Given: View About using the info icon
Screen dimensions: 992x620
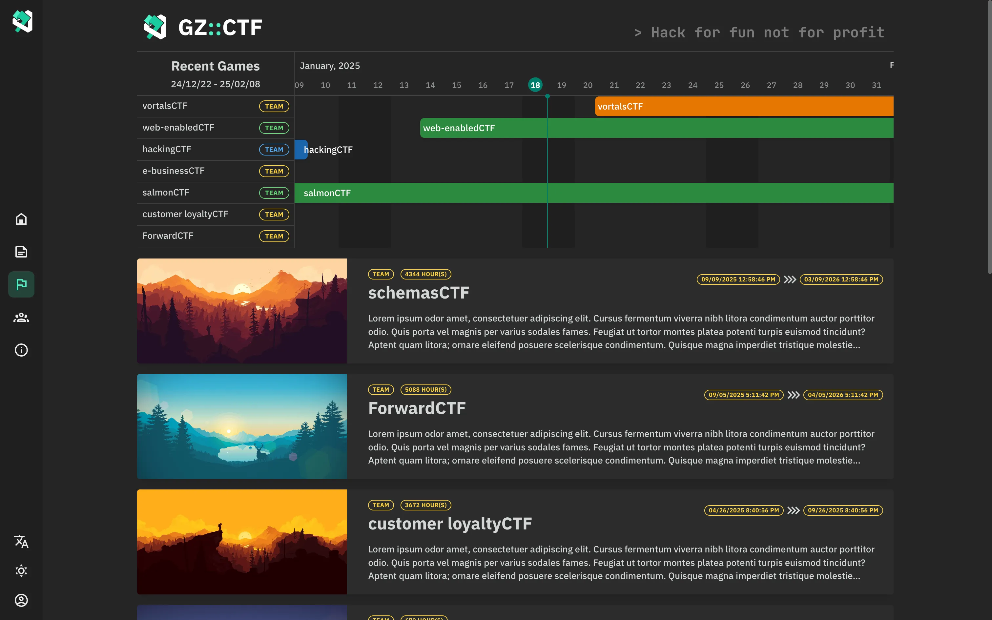Looking at the screenshot, I should click(x=21, y=350).
